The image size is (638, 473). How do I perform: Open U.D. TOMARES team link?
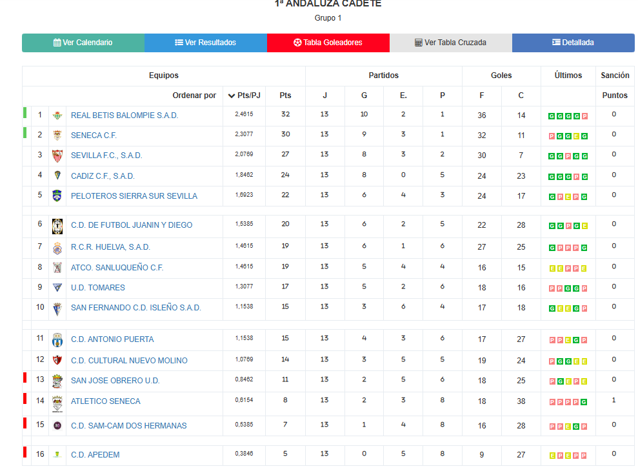point(97,288)
